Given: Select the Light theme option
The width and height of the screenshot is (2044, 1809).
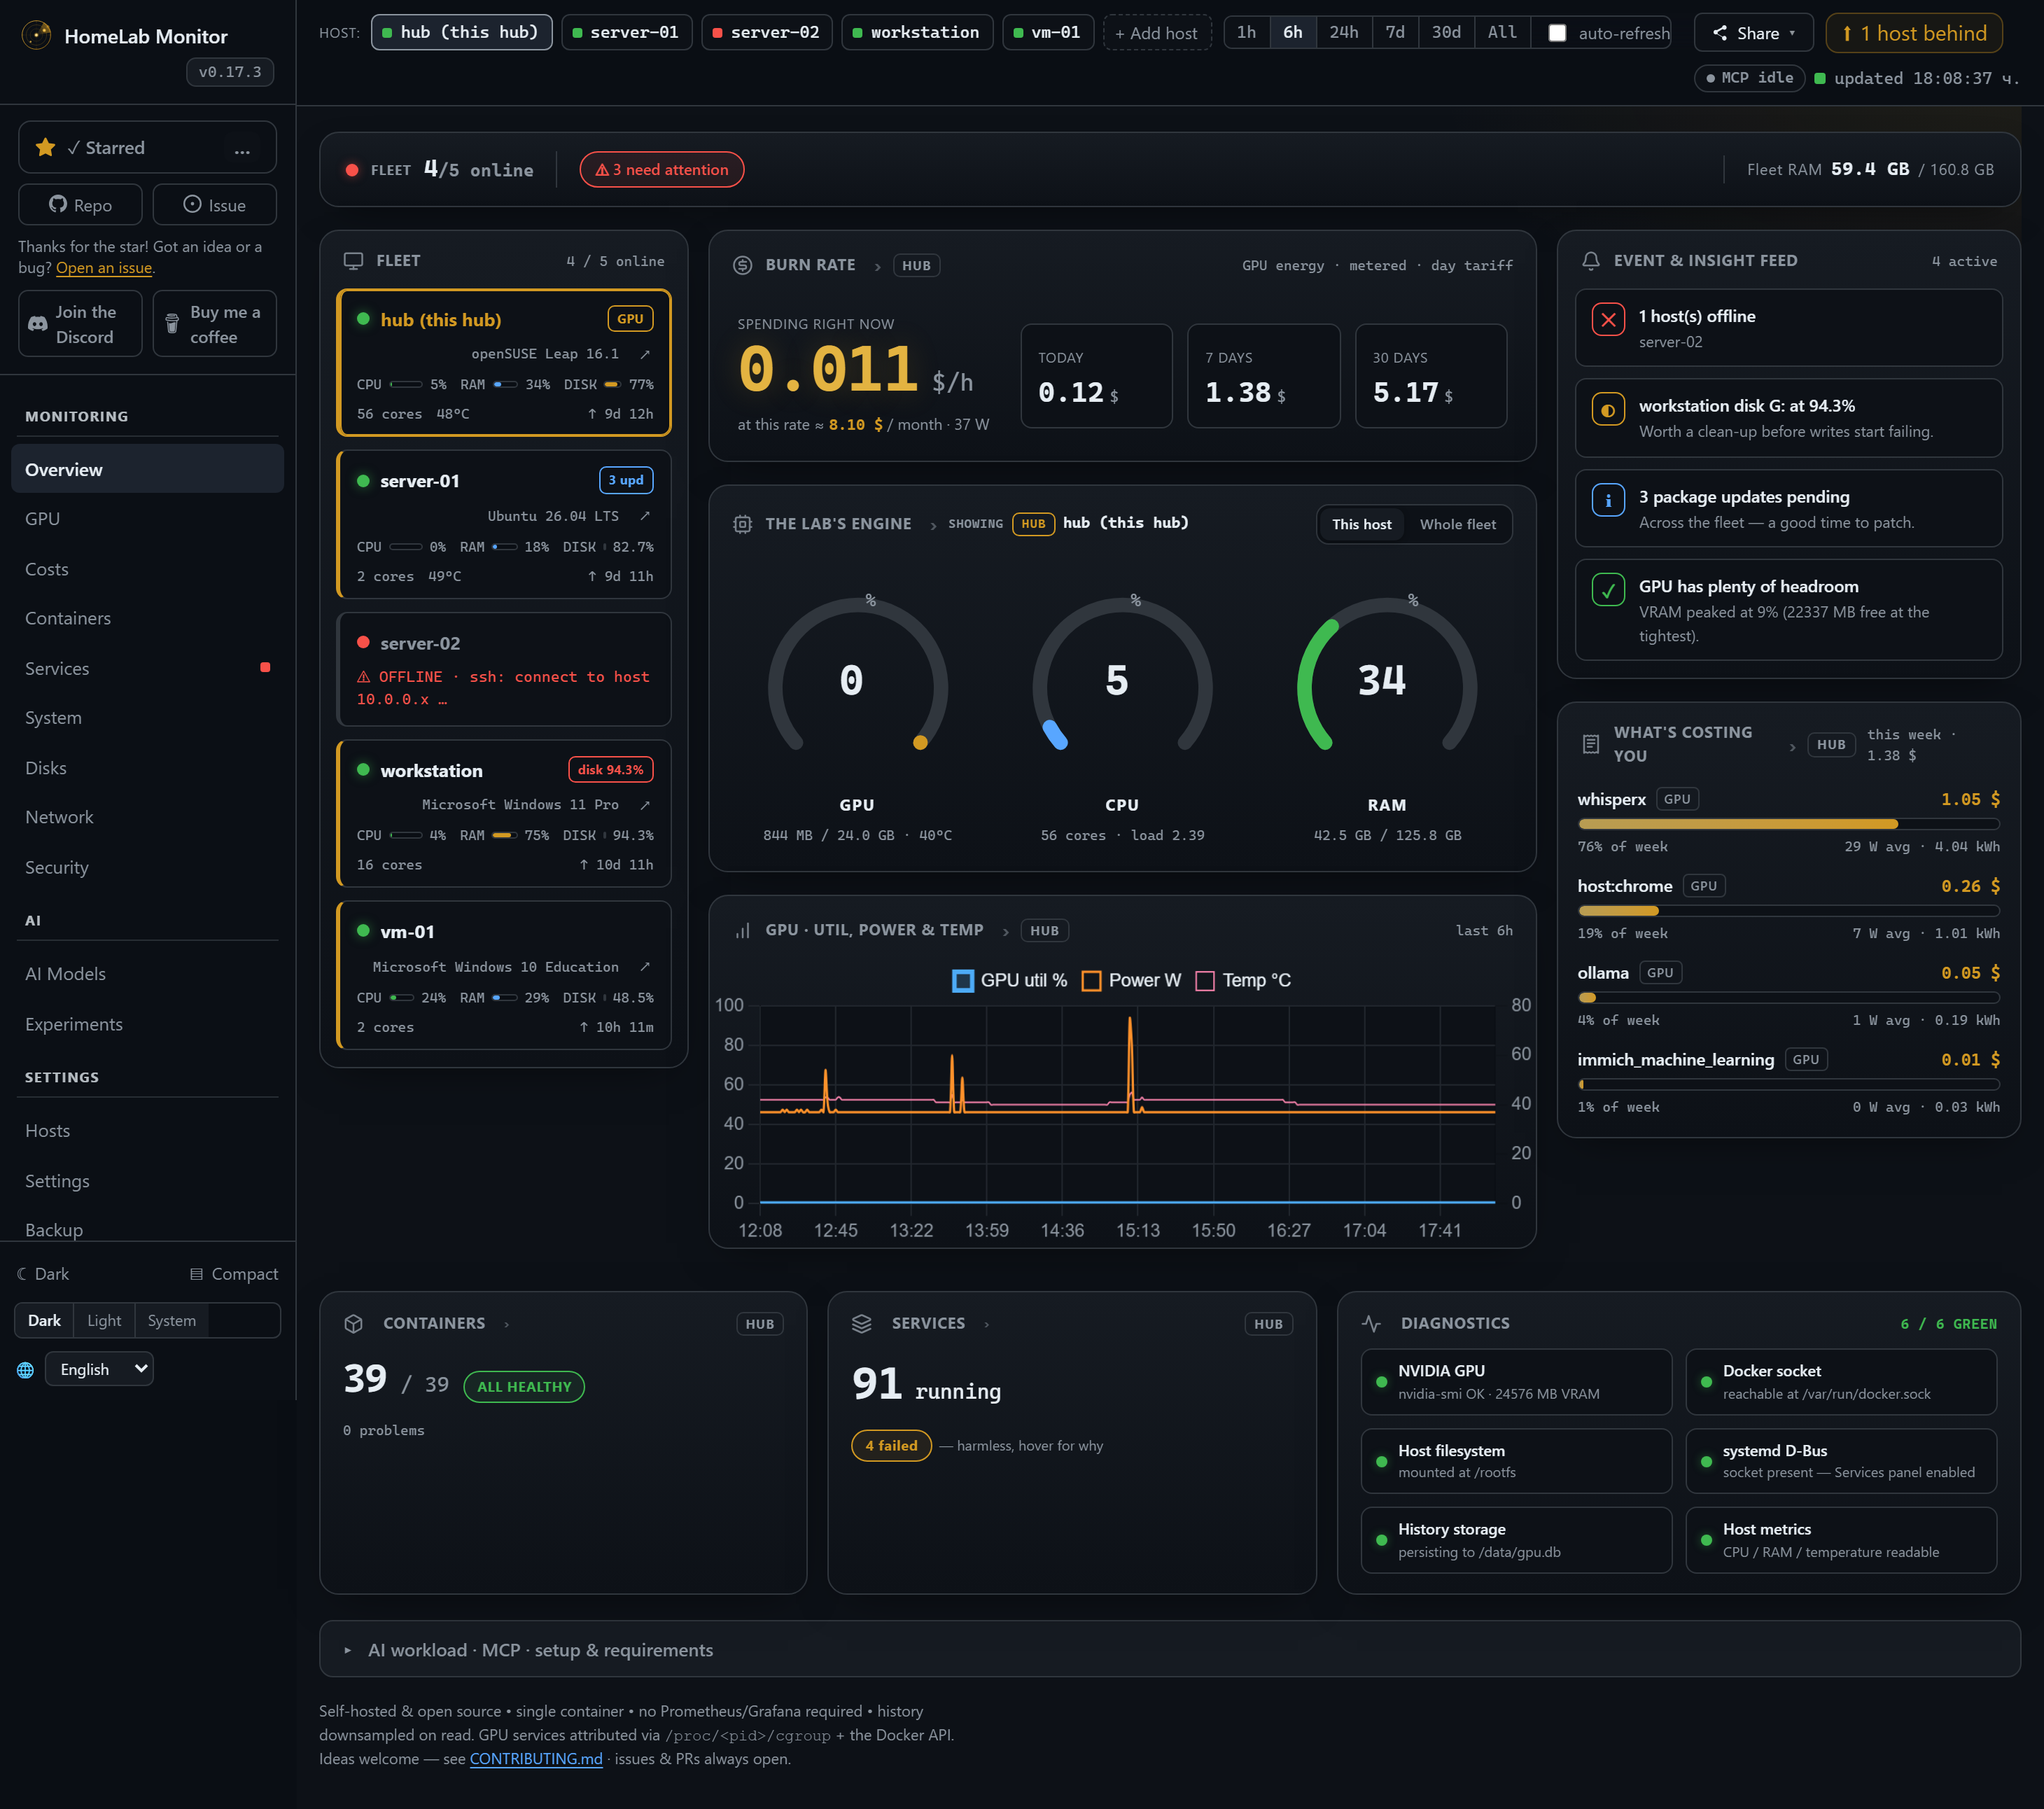Looking at the screenshot, I should (104, 1321).
